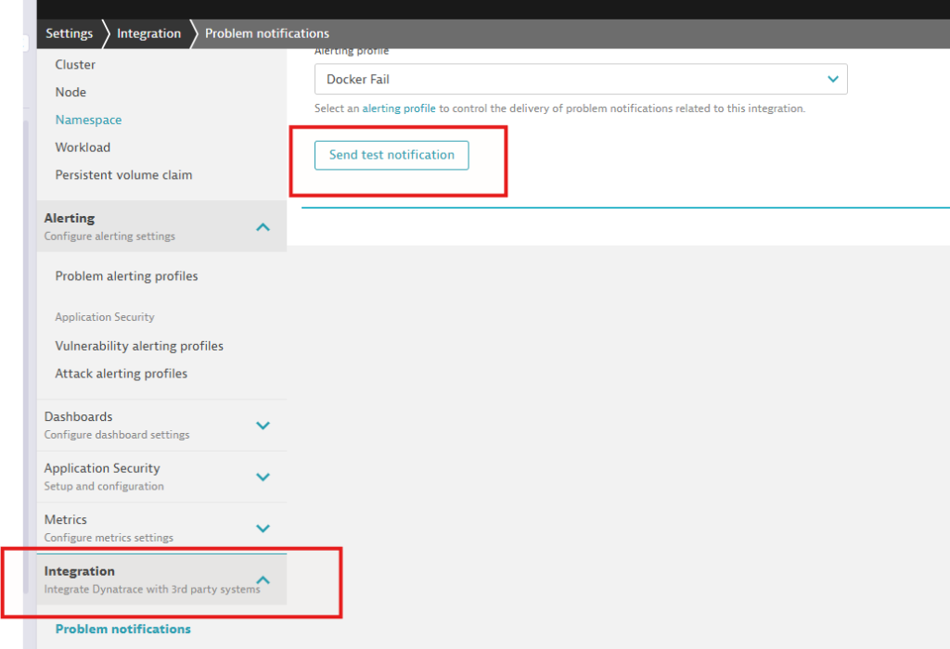Screen dimensions: 950x649
Task: Open Cluster settings in sidebar
Action: coord(75,65)
